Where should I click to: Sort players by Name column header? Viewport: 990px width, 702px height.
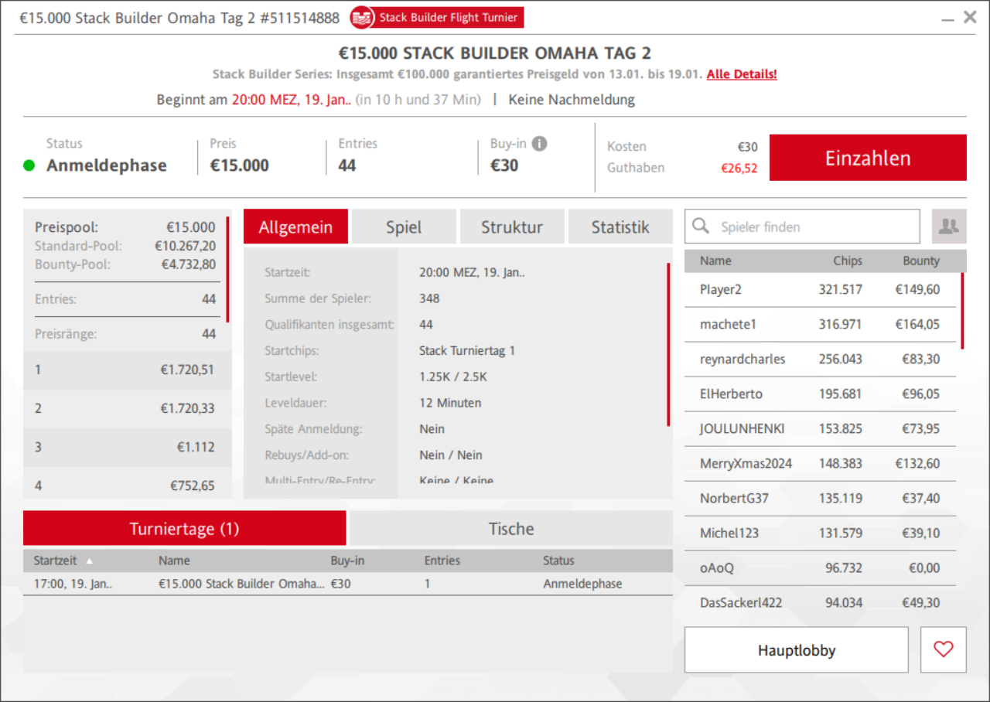(x=715, y=261)
